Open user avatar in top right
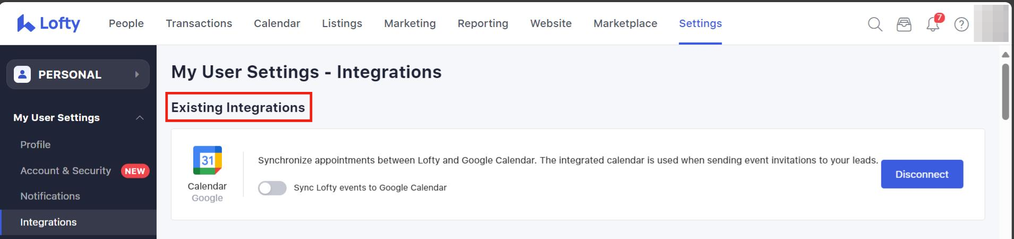1014x239 pixels. (991, 24)
